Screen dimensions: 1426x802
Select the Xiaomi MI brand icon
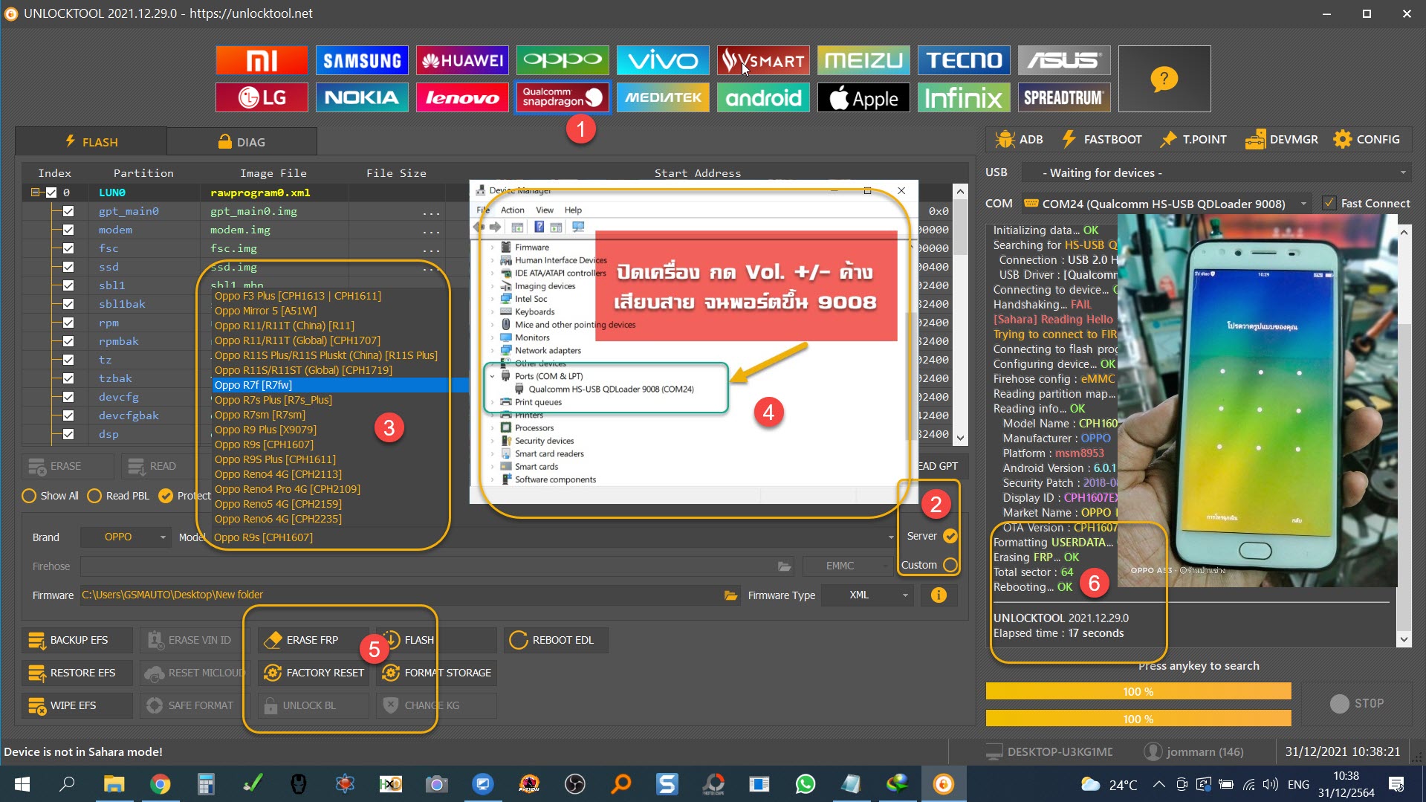pyautogui.click(x=262, y=60)
